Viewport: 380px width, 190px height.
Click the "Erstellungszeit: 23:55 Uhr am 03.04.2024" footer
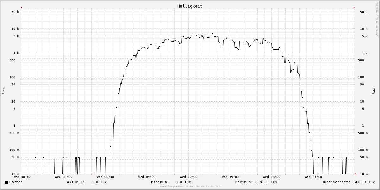pos(190,187)
